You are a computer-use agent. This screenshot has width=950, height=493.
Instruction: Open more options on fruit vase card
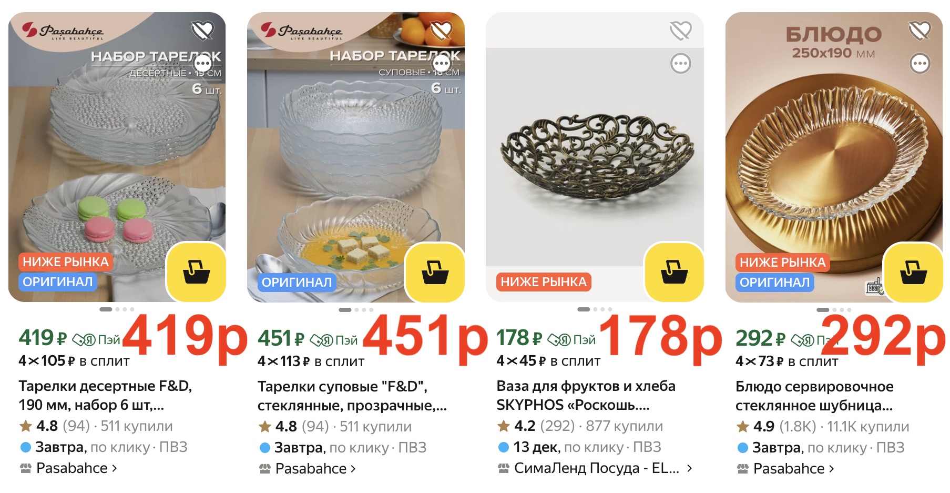(681, 64)
